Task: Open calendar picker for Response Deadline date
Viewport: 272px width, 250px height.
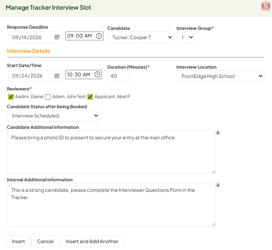Action: 57,37
